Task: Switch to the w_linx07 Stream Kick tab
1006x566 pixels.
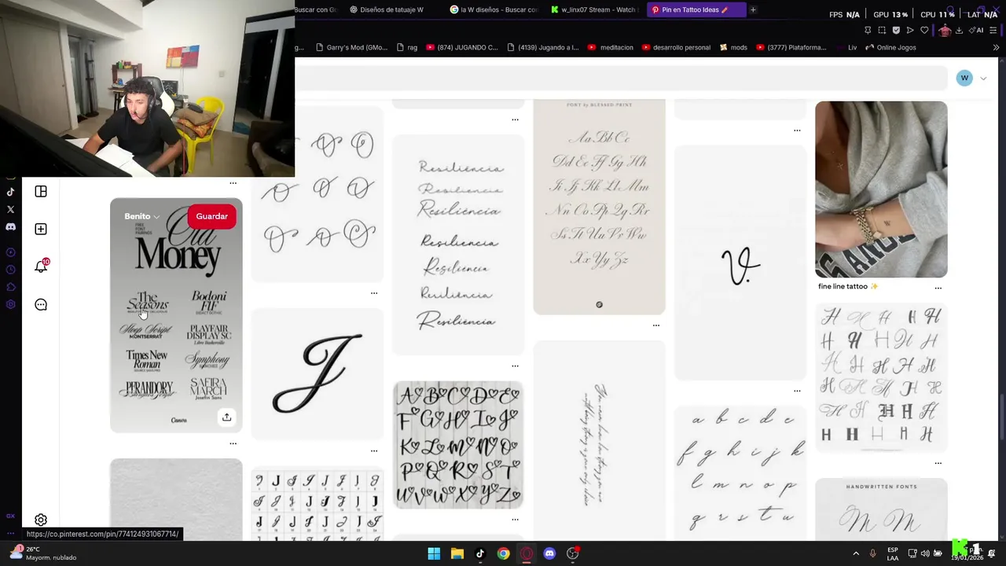Action: 593,9
